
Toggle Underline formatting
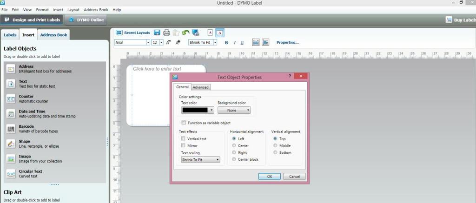tap(242, 43)
